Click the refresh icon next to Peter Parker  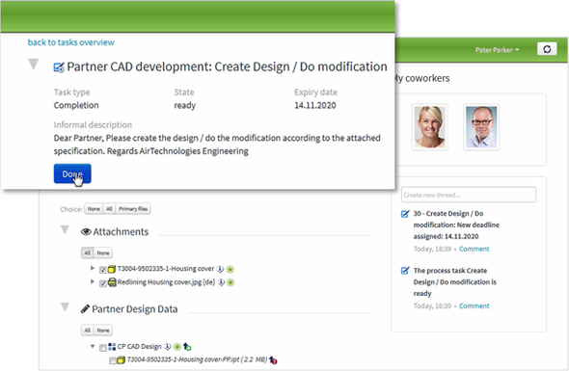point(547,49)
